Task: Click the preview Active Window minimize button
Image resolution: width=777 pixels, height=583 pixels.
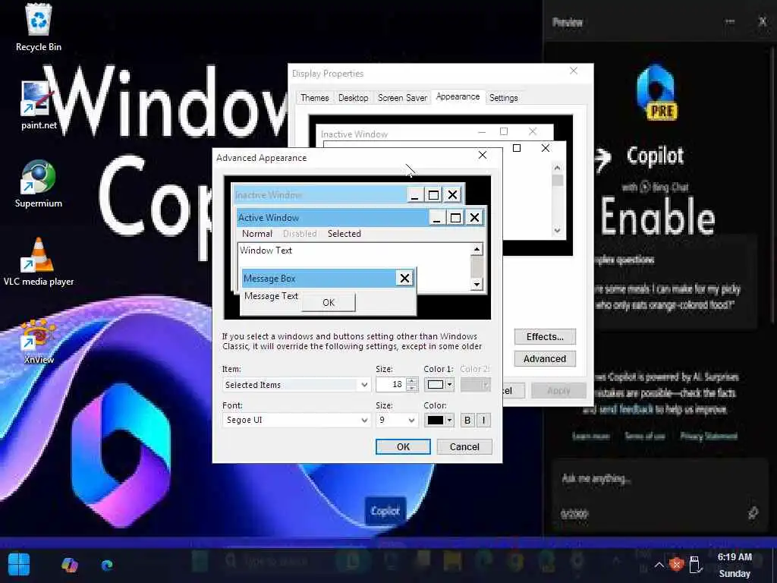Action: point(436,218)
